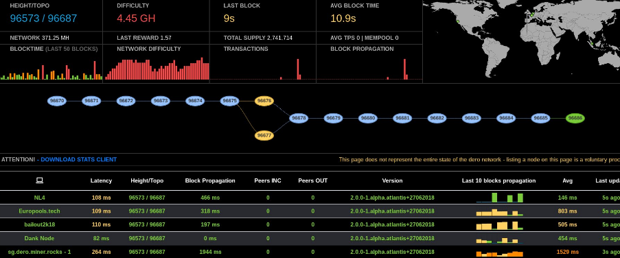Select block node 96671

(91, 101)
